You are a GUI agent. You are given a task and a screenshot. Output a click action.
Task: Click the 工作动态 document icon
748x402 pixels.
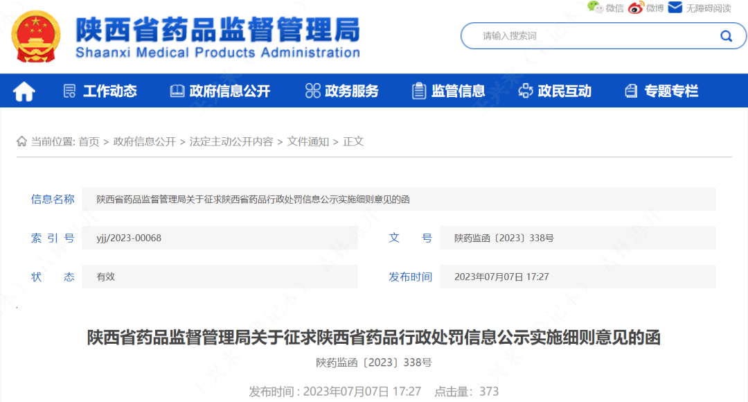[x=70, y=91]
